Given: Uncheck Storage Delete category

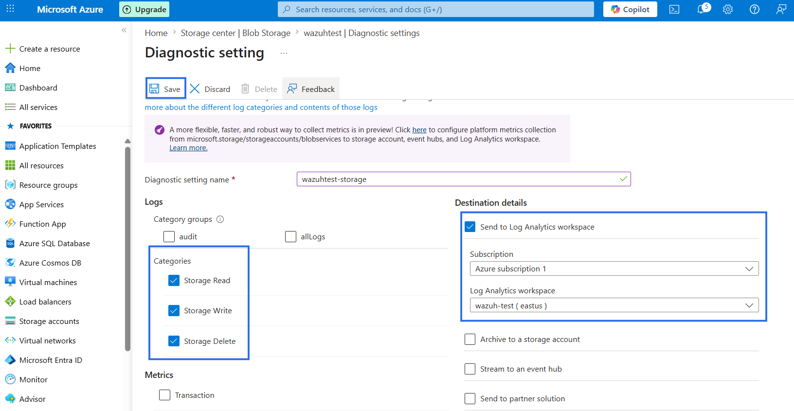Looking at the screenshot, I should pos(174,341).
